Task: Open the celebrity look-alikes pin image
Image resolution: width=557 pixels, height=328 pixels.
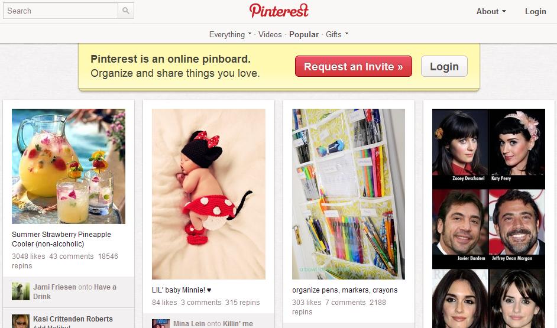Action: [x=488, y=218]
